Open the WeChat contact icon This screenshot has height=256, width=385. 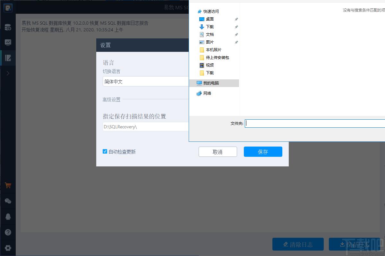click(x=8, y=201)
